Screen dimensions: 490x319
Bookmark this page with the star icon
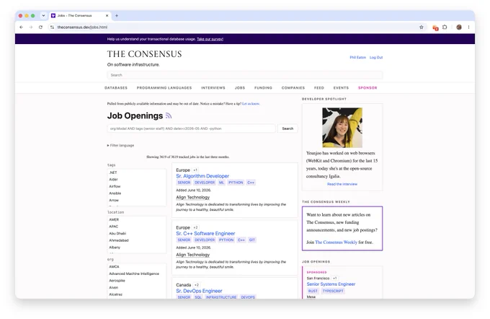[422, 27]
